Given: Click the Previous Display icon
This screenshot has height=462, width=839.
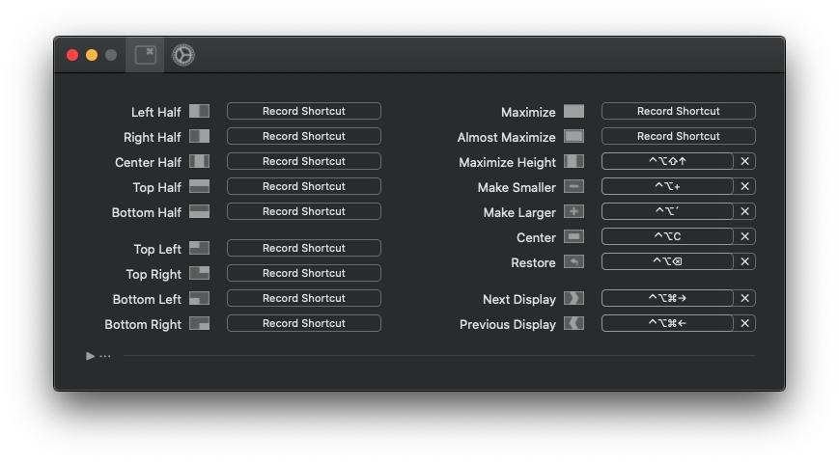Looking at the screenshot, I should coord(574,323).
